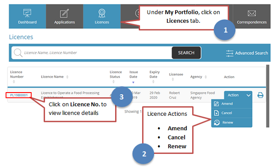274x168 pixels.
Task: Click the SEARCH button
Action: point(186,53)
